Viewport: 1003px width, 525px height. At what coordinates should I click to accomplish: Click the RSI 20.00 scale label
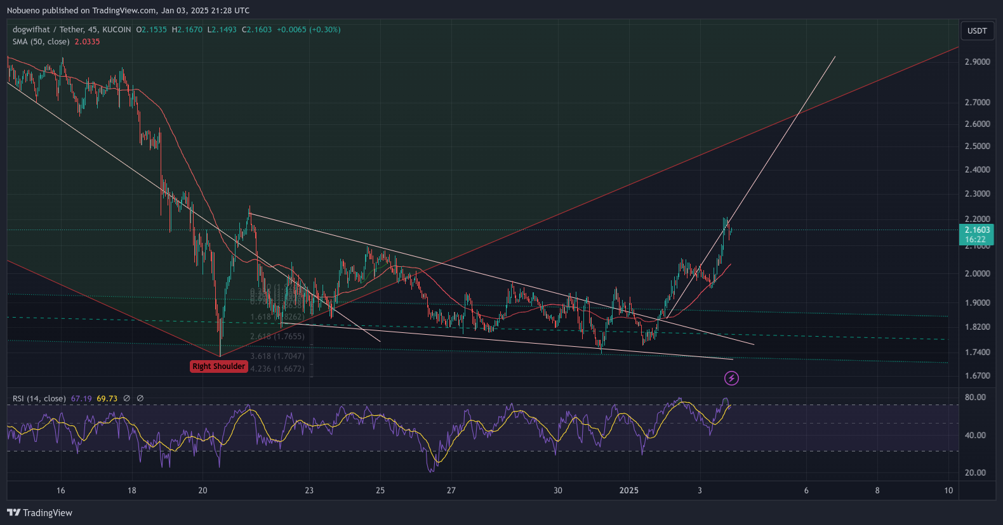point(975,472)
